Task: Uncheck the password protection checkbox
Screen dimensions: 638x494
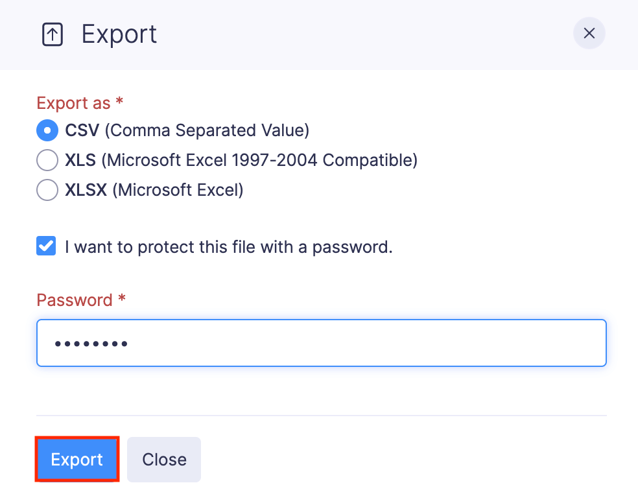Action: pos(46,246)
